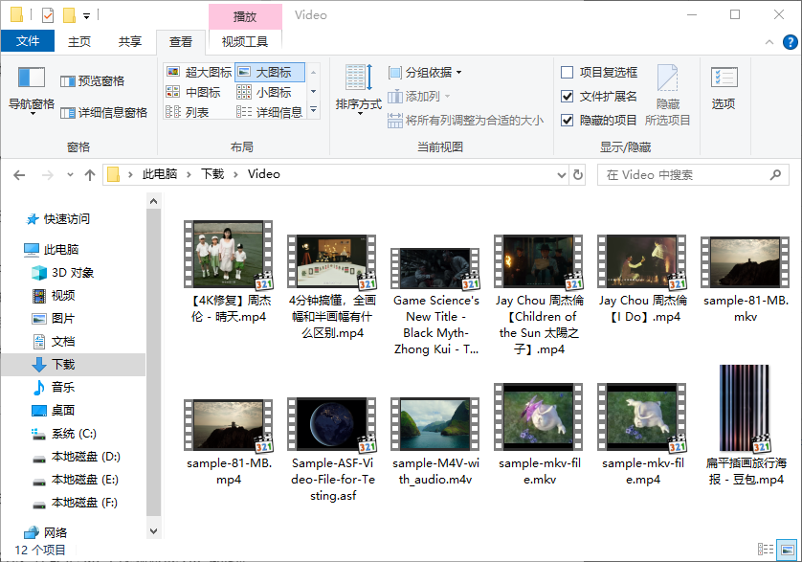Switch to details view via status bar icon

pyautogui.click(x=766, y=550)
